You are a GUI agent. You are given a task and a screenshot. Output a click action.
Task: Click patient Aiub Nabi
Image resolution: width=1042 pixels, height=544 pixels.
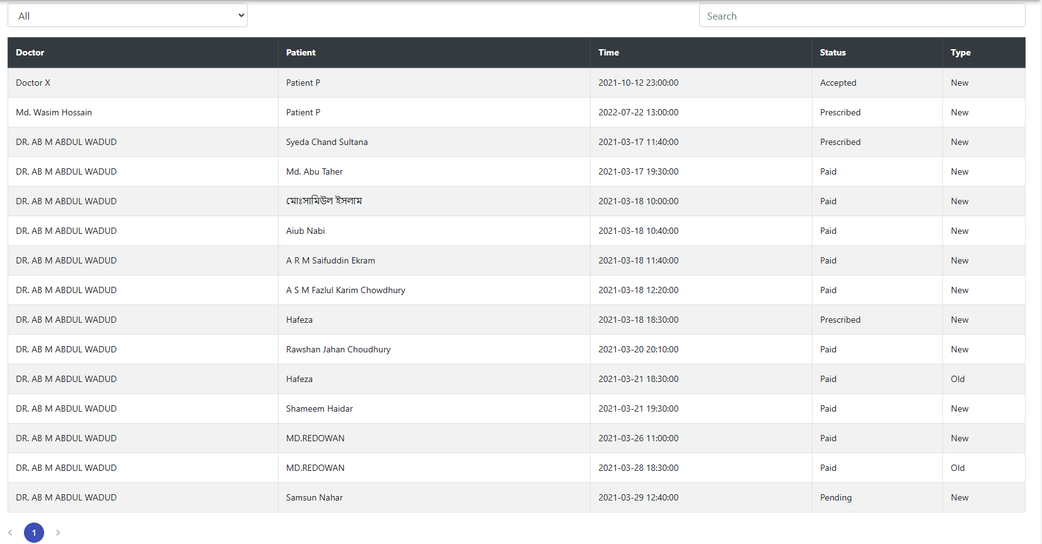[305, 231]
